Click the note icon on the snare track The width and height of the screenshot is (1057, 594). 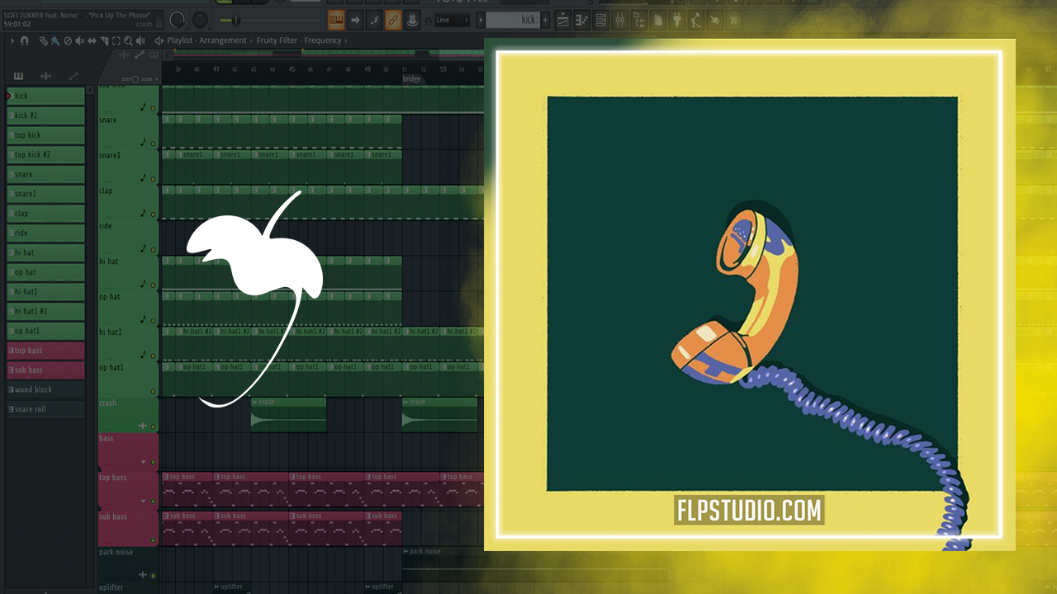pyautogui.click(x=143, y=143)
